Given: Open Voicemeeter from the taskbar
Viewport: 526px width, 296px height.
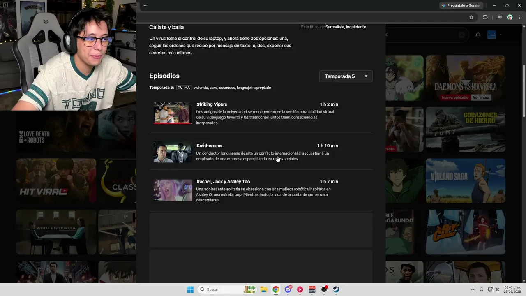Looking at the screenshot, I should coord(312,289).
